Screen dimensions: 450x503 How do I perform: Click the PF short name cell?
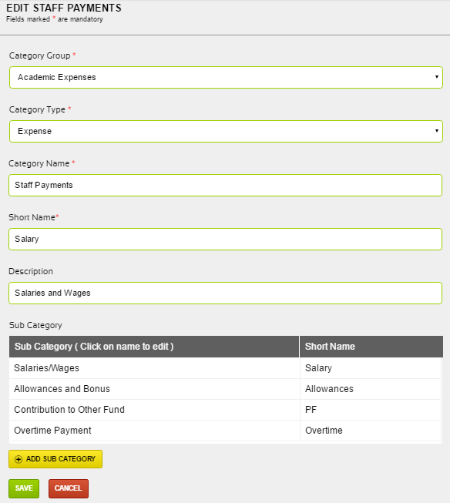[371, 410]
